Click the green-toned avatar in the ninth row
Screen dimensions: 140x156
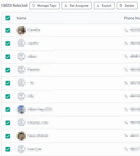(x=22, y=136)
